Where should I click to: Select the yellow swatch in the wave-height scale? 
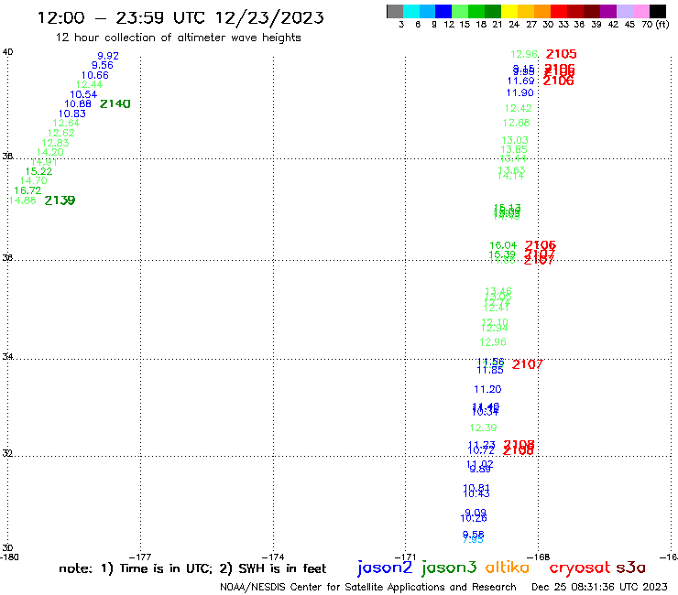point(509,11)
